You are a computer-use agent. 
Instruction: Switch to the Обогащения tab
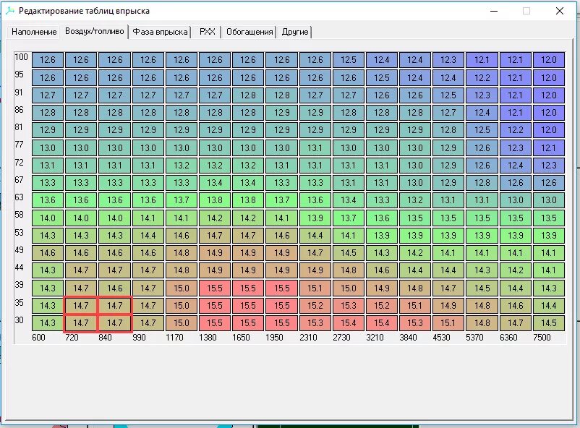click(x=250, y=32)
